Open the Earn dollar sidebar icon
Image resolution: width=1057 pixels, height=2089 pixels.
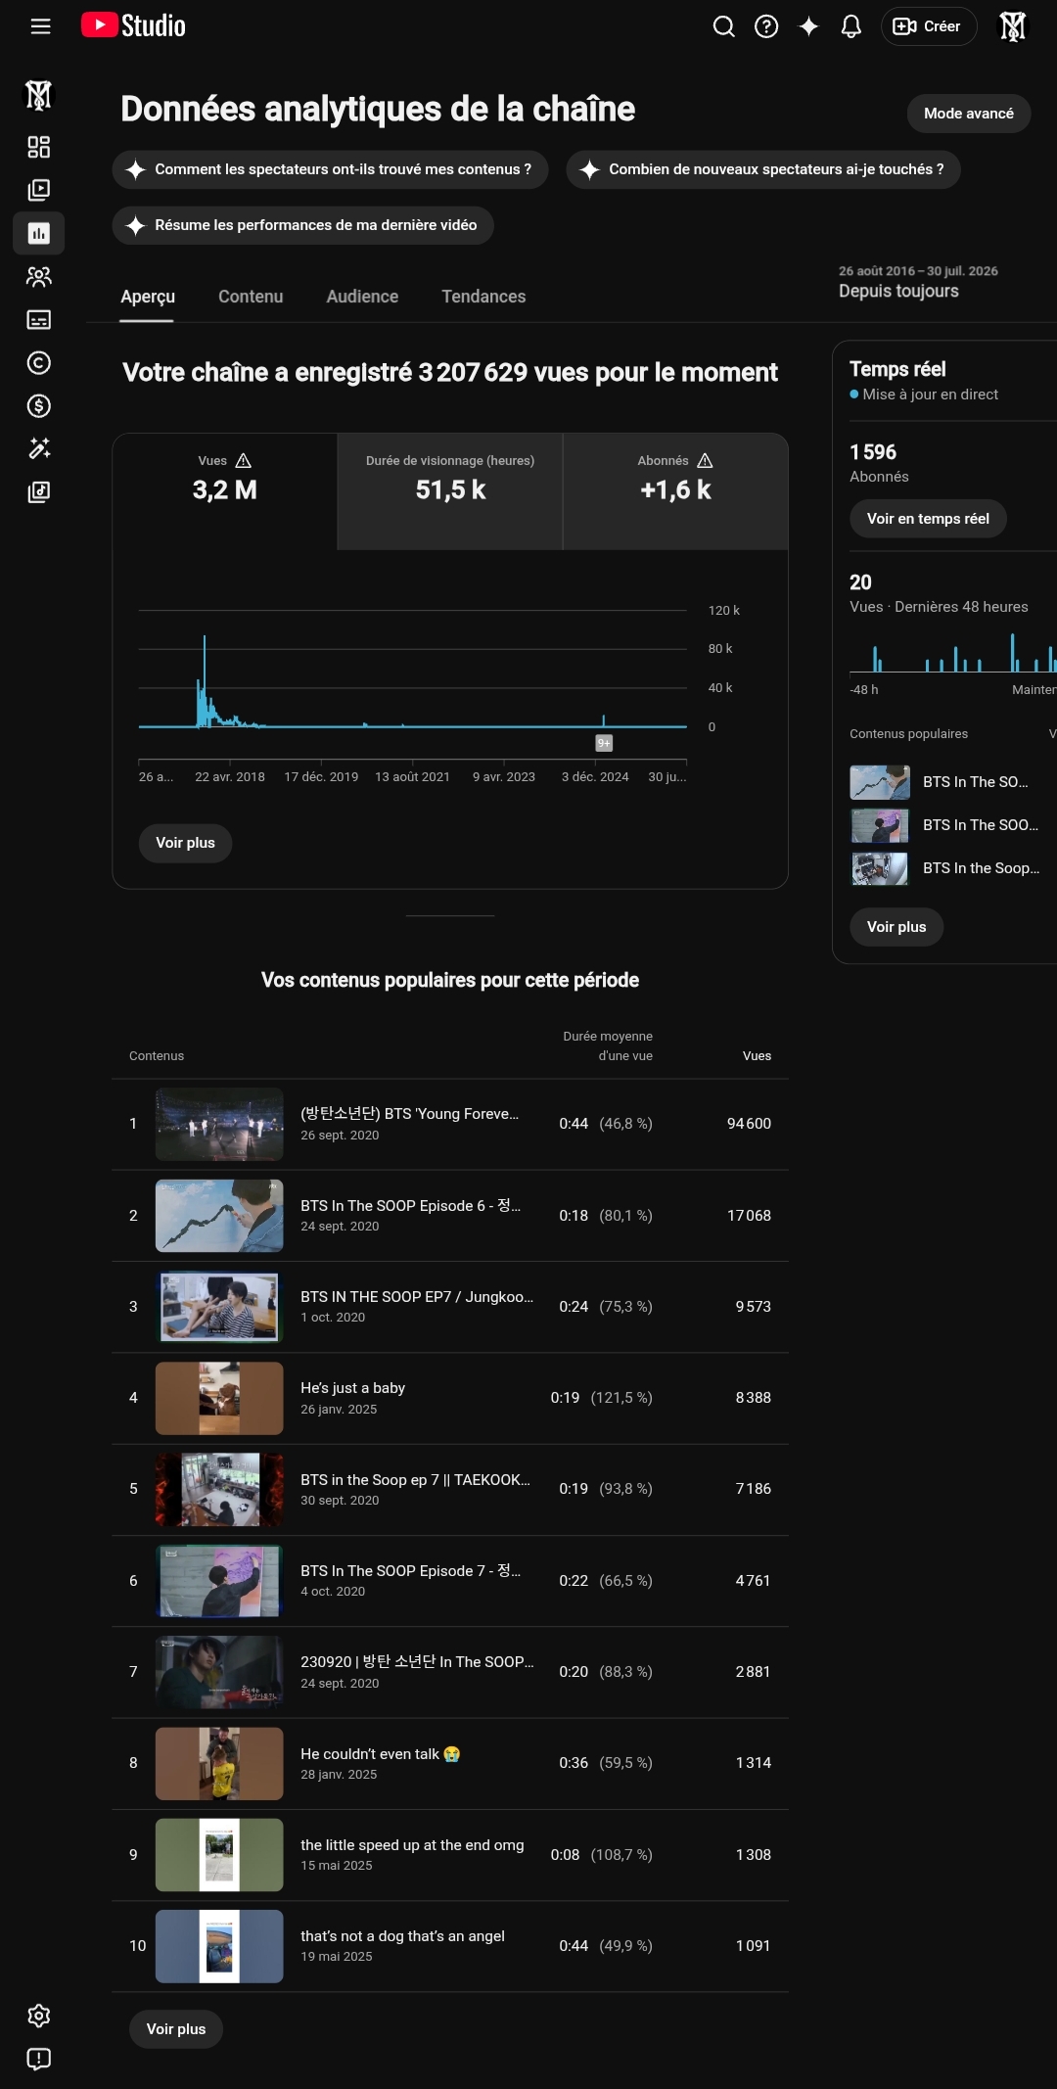point(39,405)
